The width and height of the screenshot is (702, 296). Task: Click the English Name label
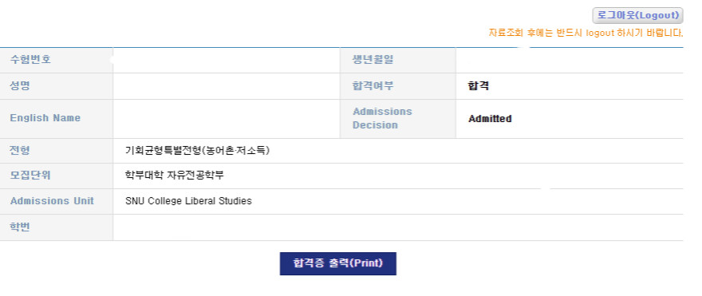click(x=45, y=118)
